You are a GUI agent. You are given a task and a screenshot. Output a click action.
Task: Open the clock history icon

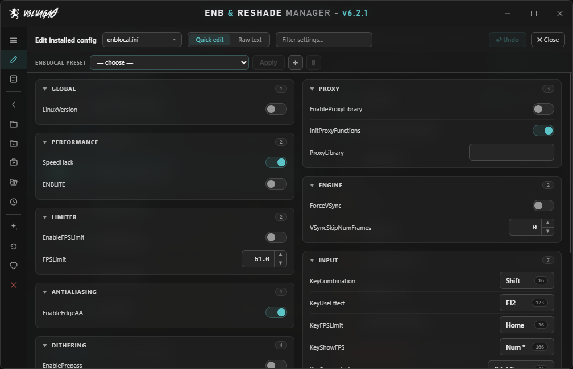point(14,202)
